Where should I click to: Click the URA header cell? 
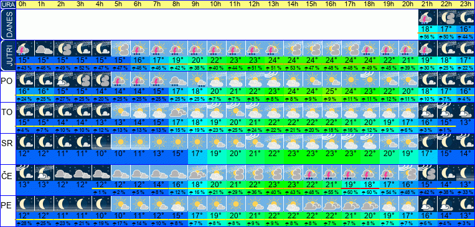tap(7, 4)
